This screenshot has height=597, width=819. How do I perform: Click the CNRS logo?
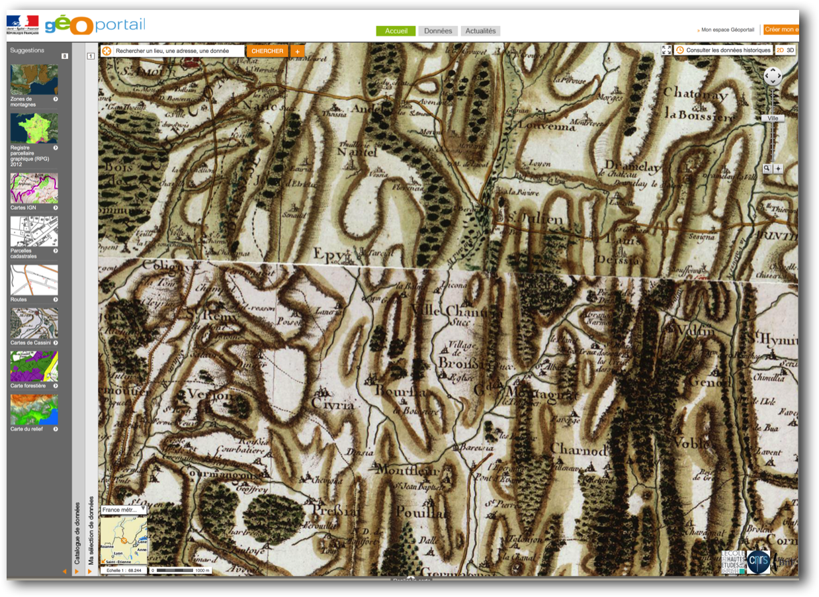[x=759, y=562]
